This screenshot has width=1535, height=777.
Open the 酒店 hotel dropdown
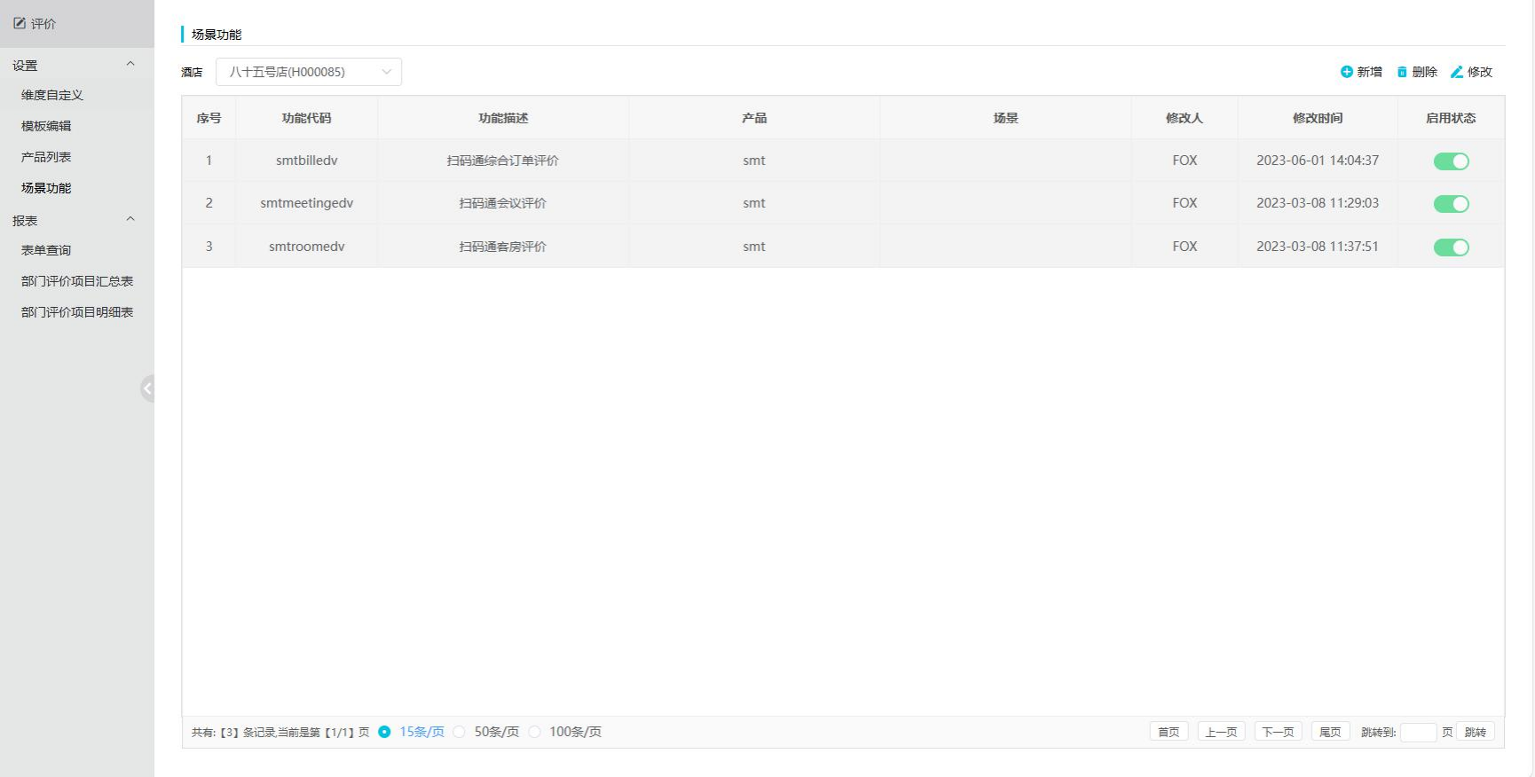pyautogui.click(x=308, y=72)
